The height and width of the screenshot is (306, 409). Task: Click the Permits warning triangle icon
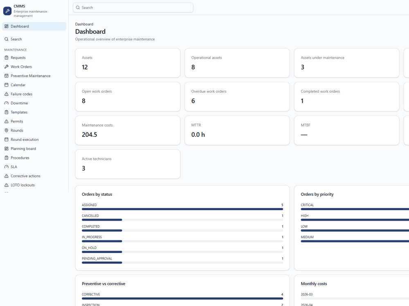(7, 121)
